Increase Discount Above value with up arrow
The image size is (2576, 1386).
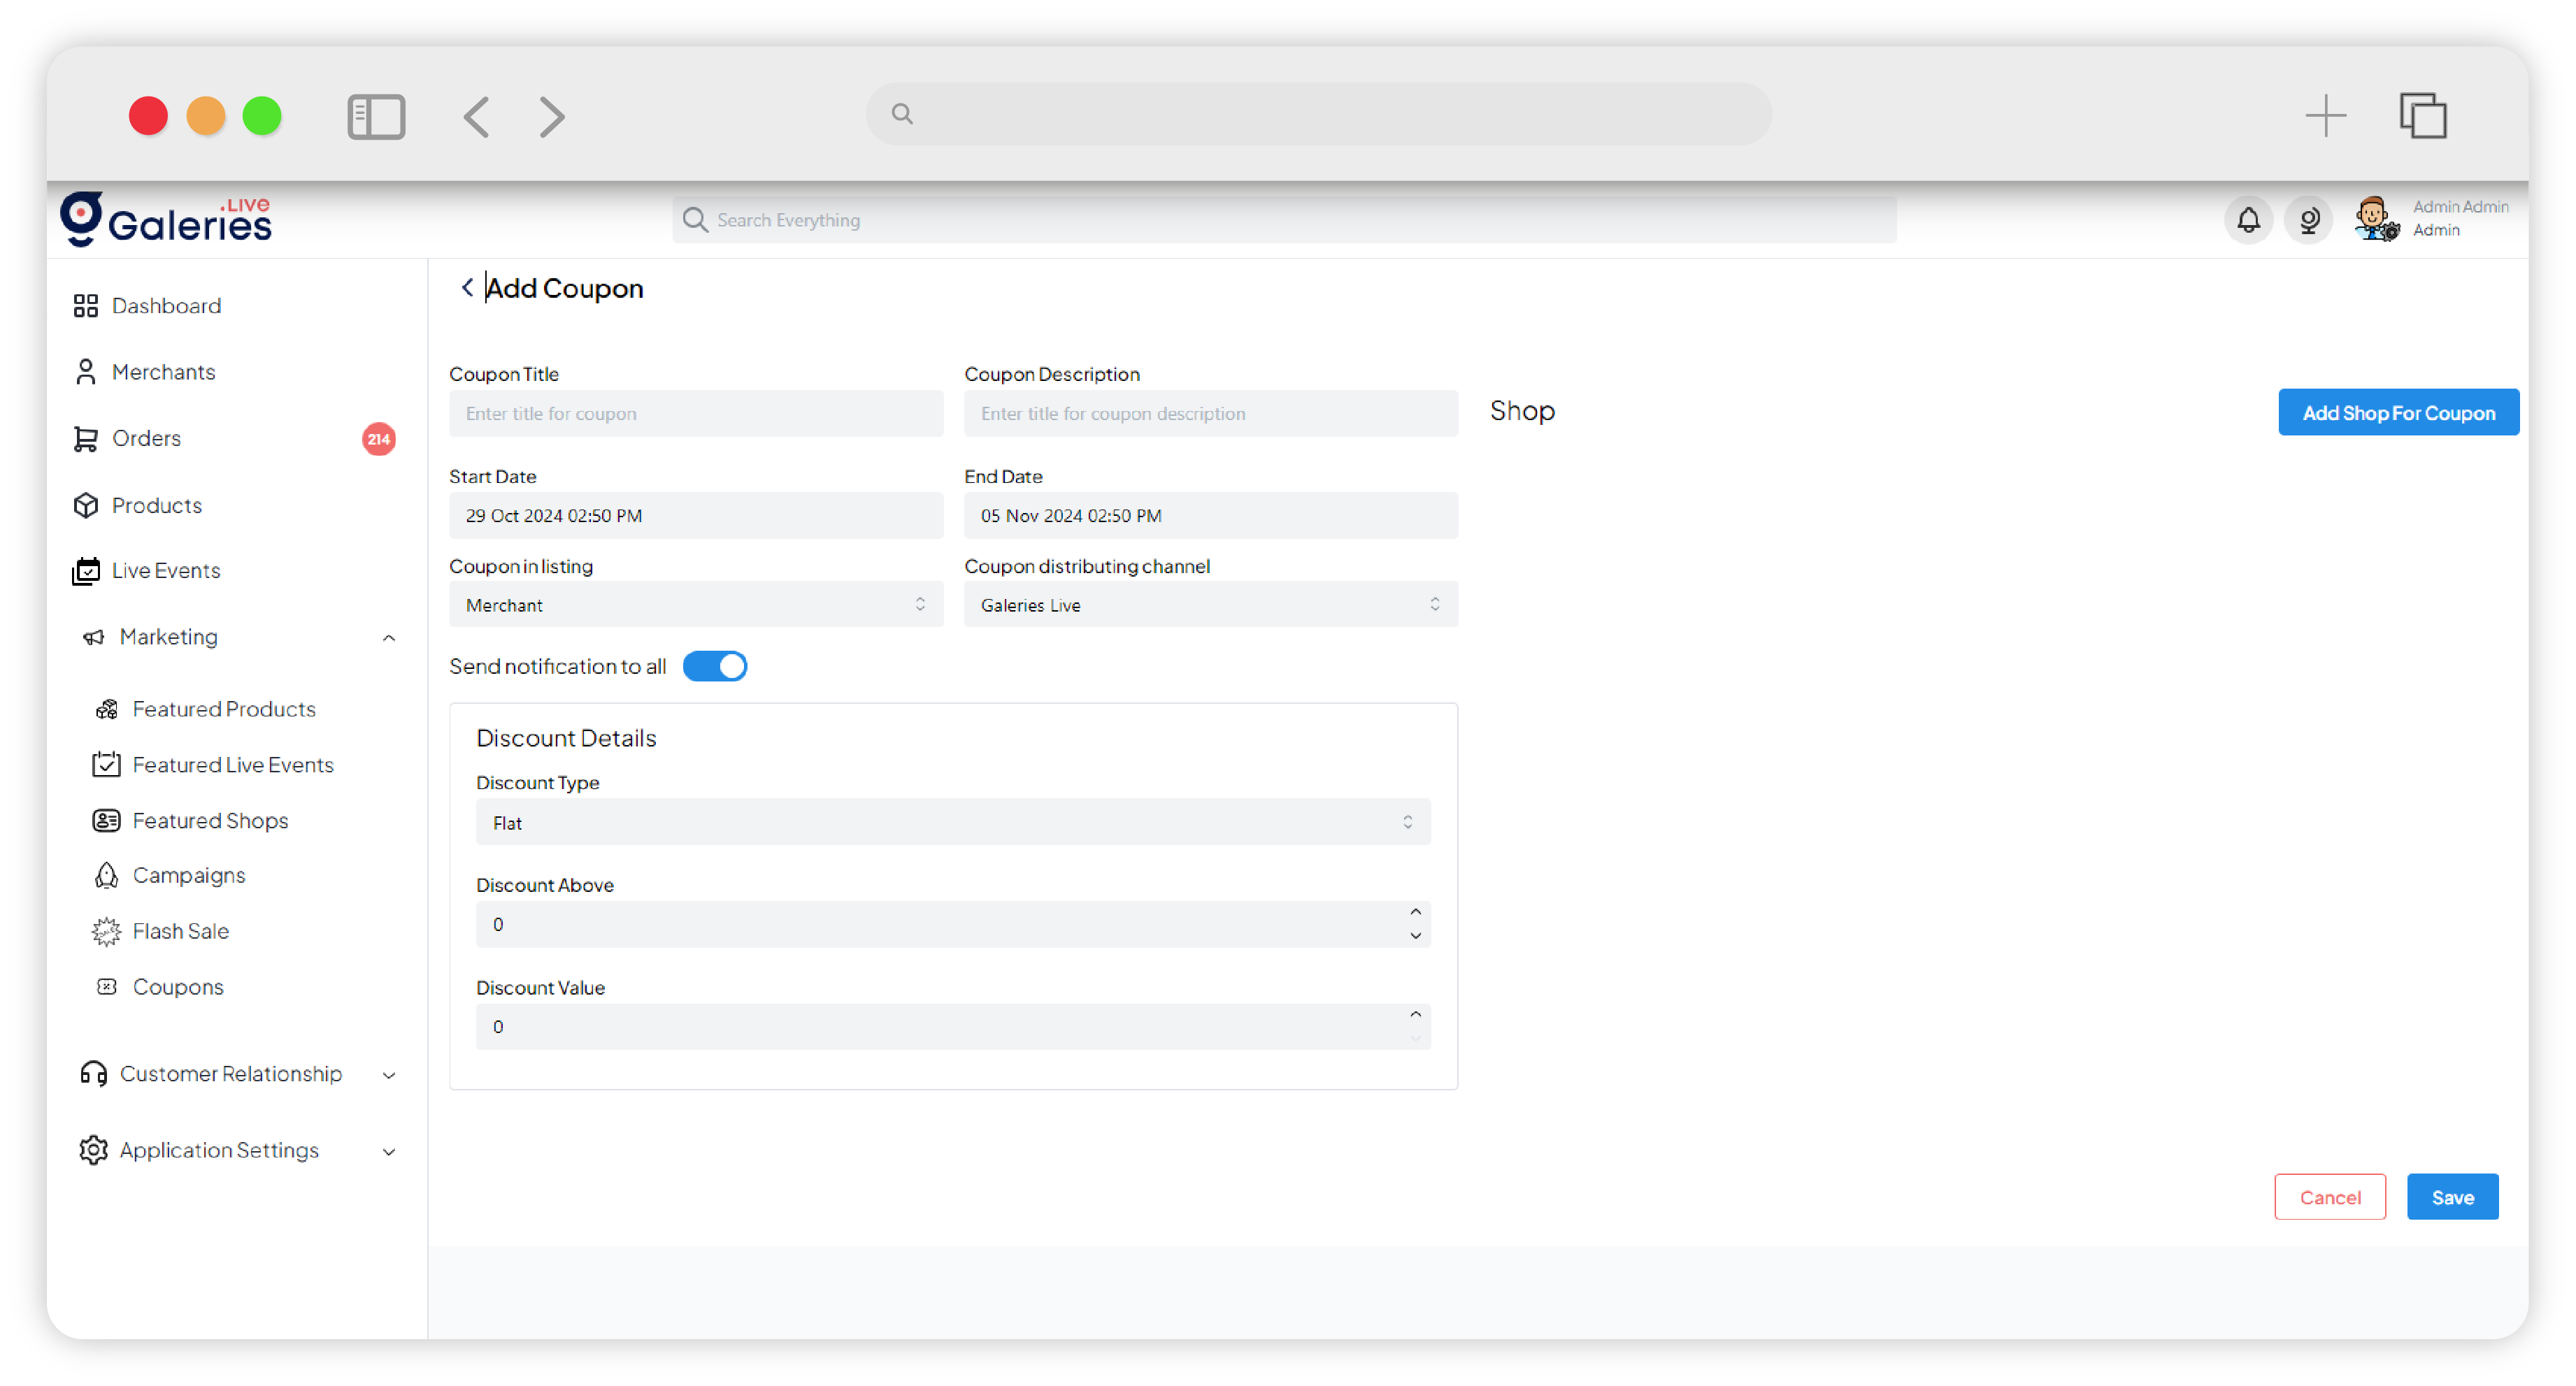coord(1415,912)
